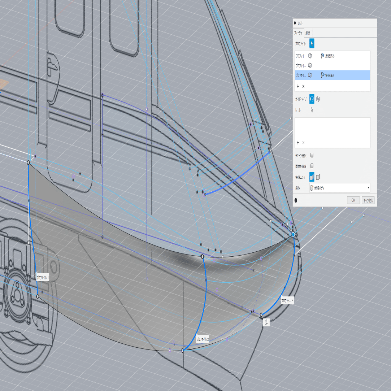Viewport: 391px width, 391px height.
Task: Remove selected profile with the x icon
Action: pos(304,86)
